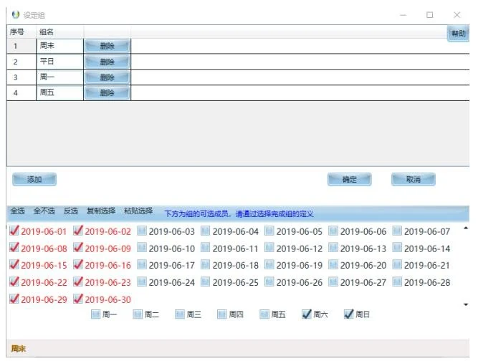Check the 2019-06-05 date checkbox
The height and width of the screenshot is (361, 501).
coord(270,231)
